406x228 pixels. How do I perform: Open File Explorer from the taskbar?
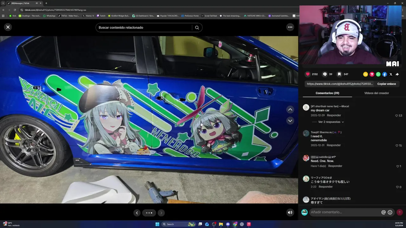click(x=221, y=224)
